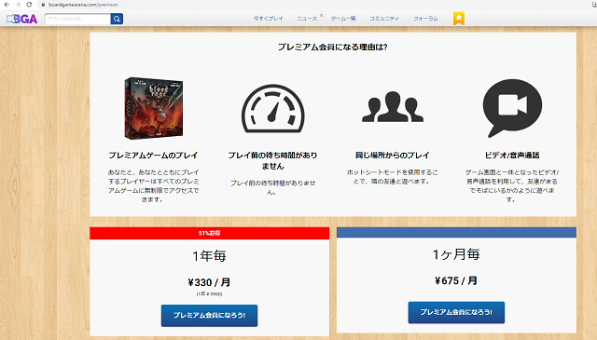Screen dimensions: 597x340
Task: Click the 1ヶ月毎 plan title
Action: (456, 254)
